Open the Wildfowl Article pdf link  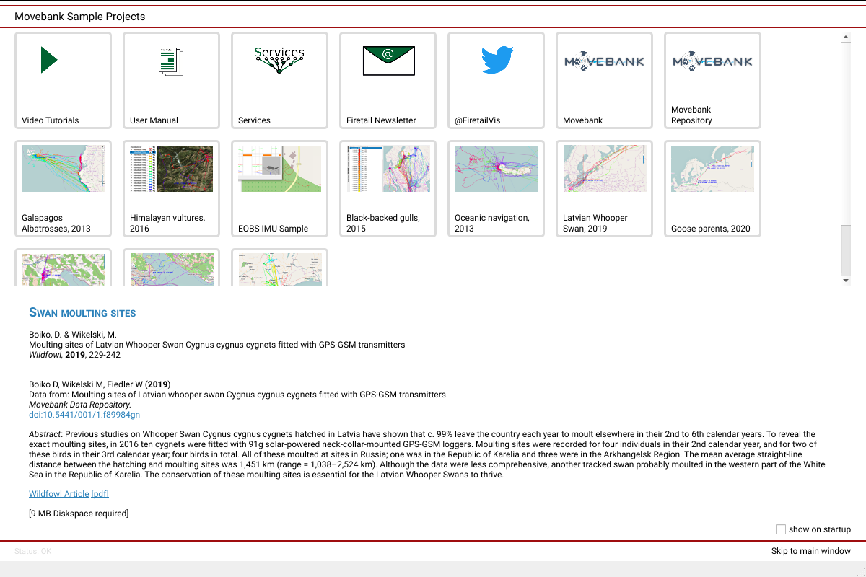pyautogui.click(x=69, y=494)
